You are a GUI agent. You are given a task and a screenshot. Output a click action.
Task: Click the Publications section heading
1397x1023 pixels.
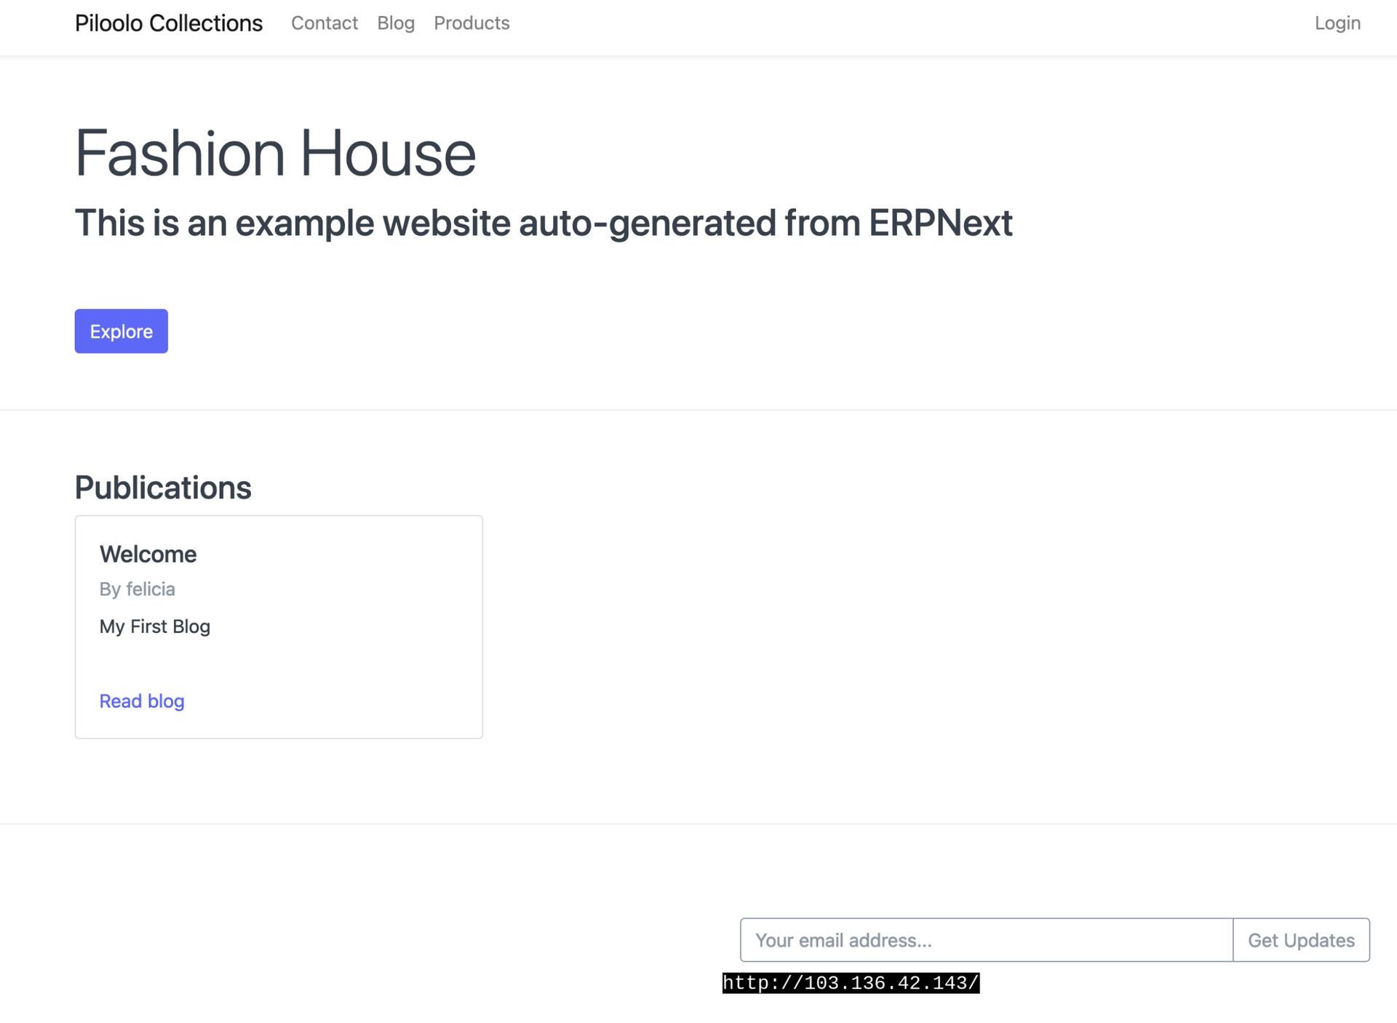point(162,487)
